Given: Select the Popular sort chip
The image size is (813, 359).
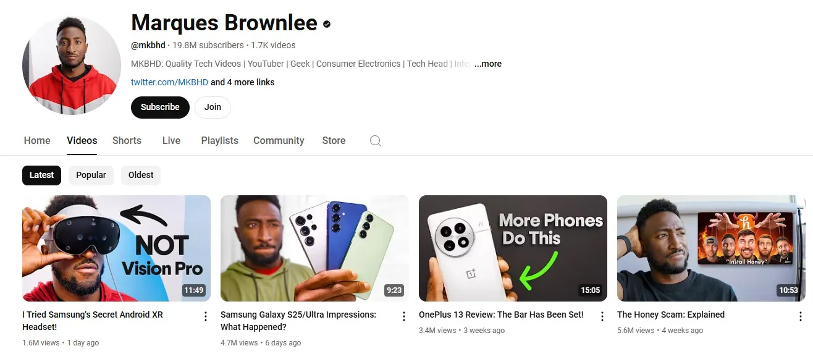Looking at the screenshot, I should pyautogui.click(x=91, y=175).
